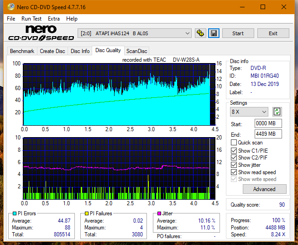The width and height of the screenshot is (298, 245).
Task: Click the cyan PI Errors legend square
Action: (15, 213)
